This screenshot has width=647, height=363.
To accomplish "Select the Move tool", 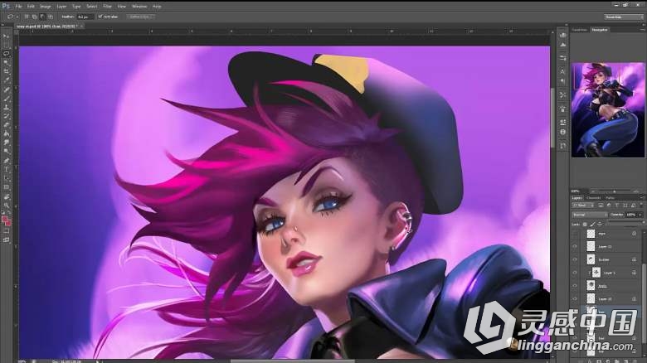I will coord(6,36).
